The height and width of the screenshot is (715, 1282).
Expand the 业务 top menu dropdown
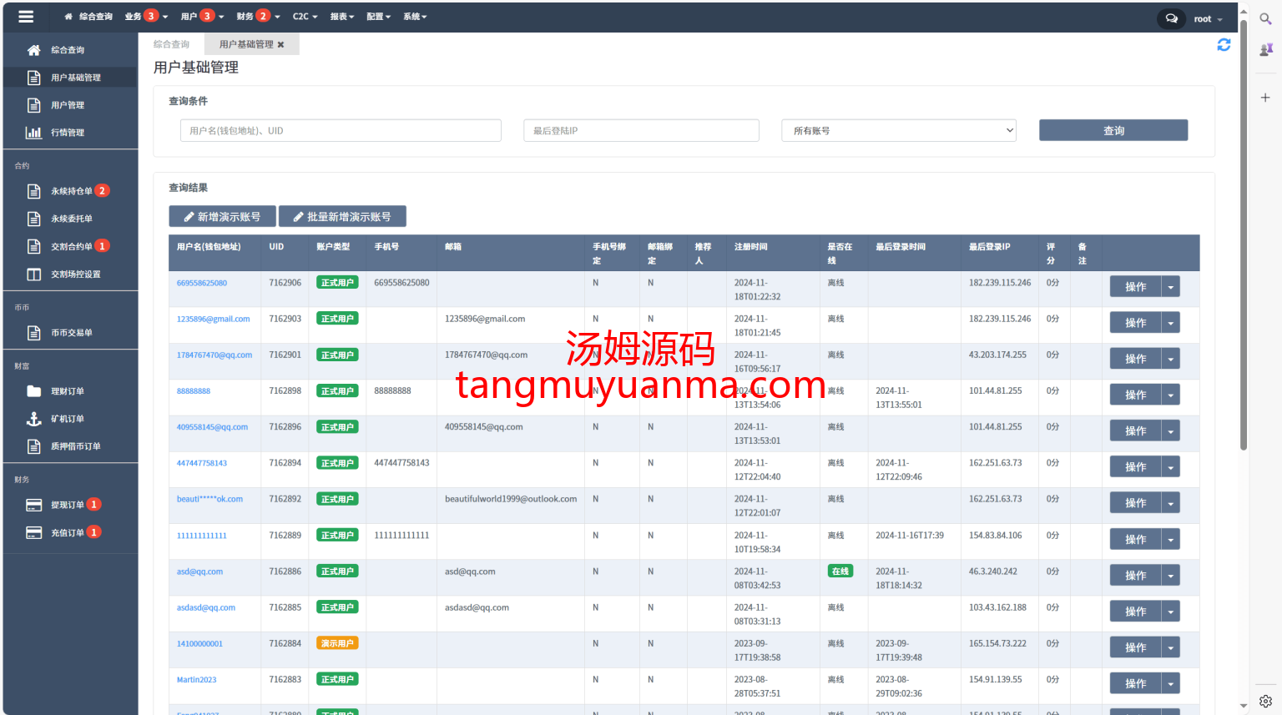pyautogui.click(x=145, y=17)
